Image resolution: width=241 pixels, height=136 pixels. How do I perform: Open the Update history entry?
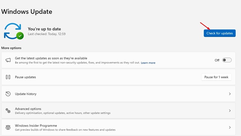point(118,94)
